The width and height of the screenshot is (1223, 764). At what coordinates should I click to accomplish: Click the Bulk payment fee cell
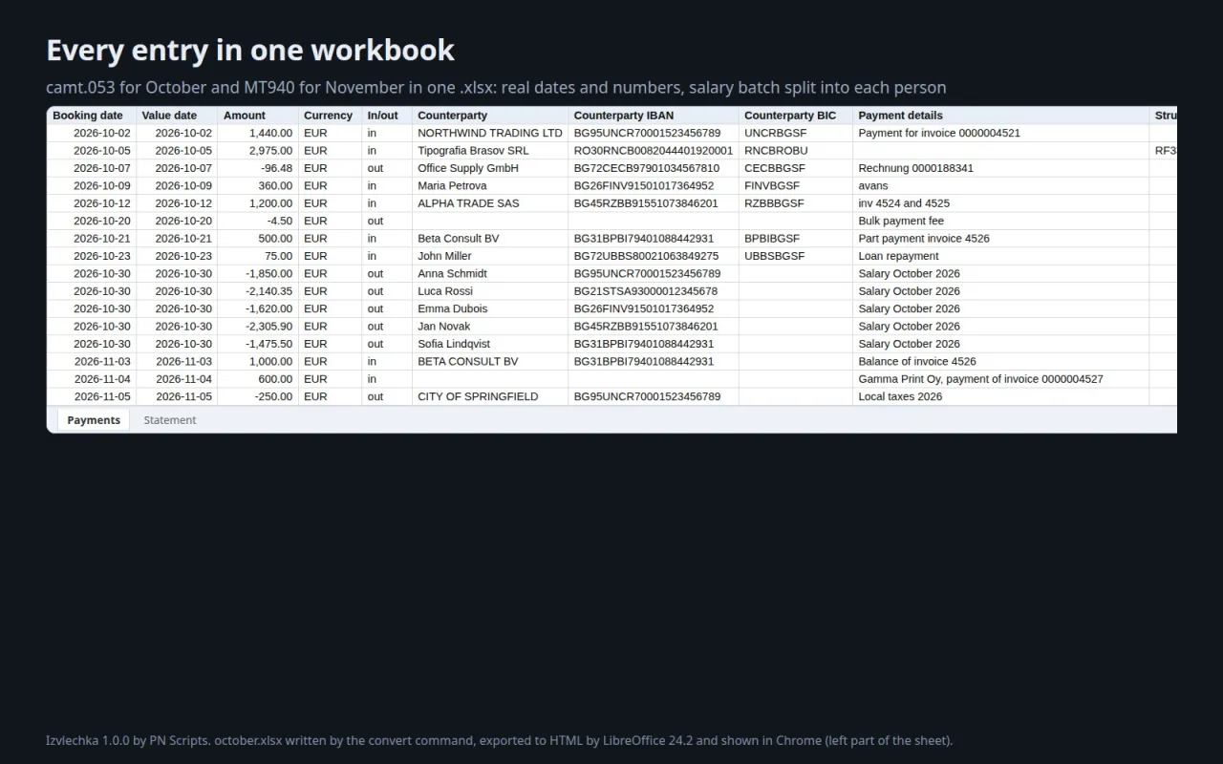[x=1001, y=221]
